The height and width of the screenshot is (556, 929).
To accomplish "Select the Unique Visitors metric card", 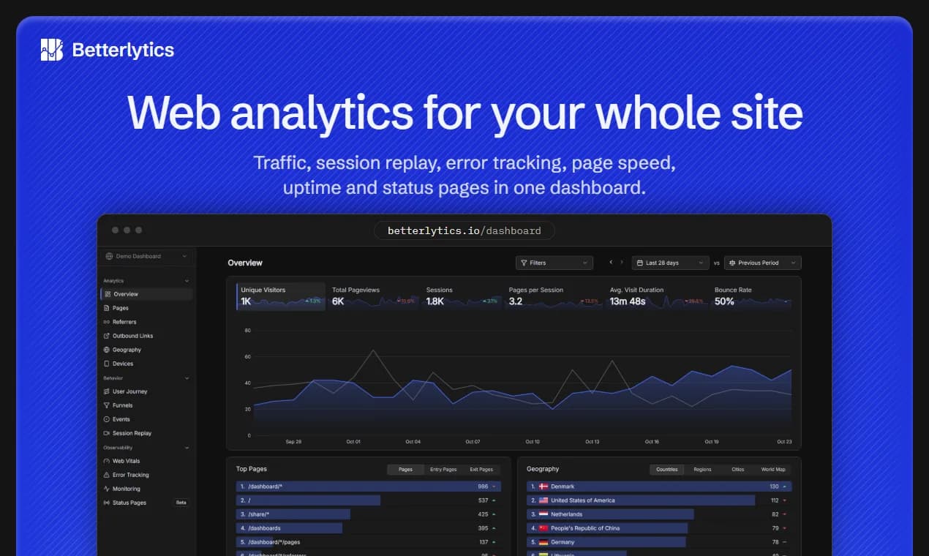I will (281, 296).
